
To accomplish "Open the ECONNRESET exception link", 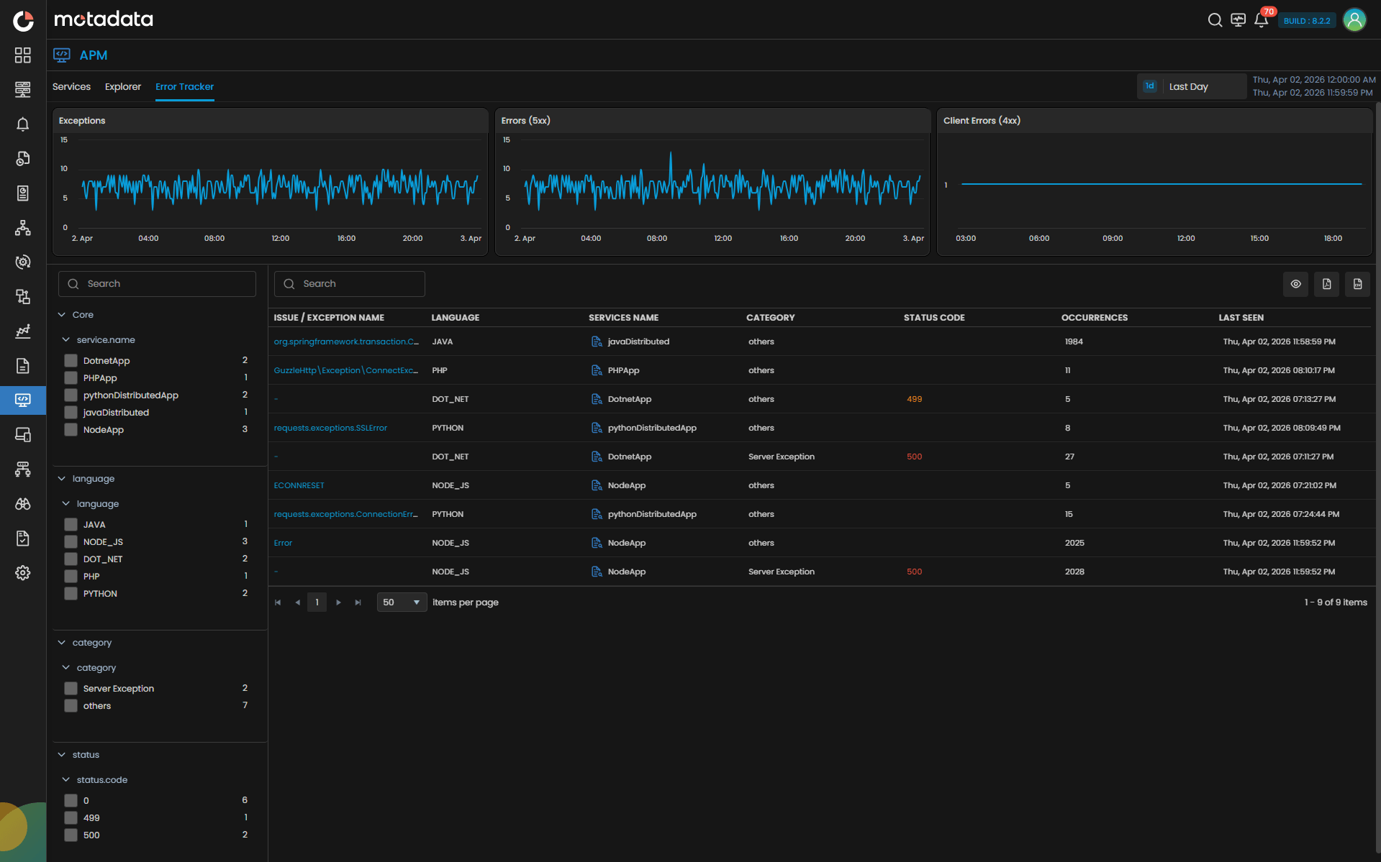I will [299, 485].
